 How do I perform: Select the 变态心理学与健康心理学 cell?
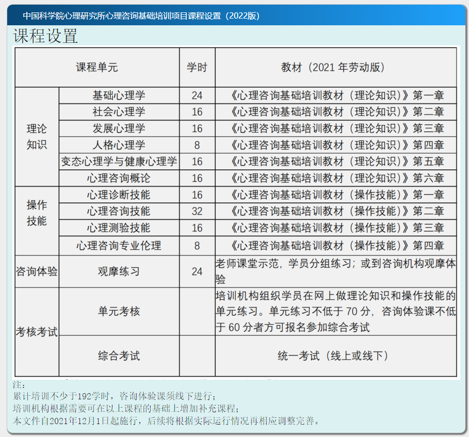pyautogui.click(x=119, y=162)
